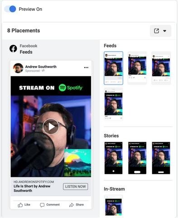
Task: Open the three-dot options menu on ad
Action: [86, 68]
